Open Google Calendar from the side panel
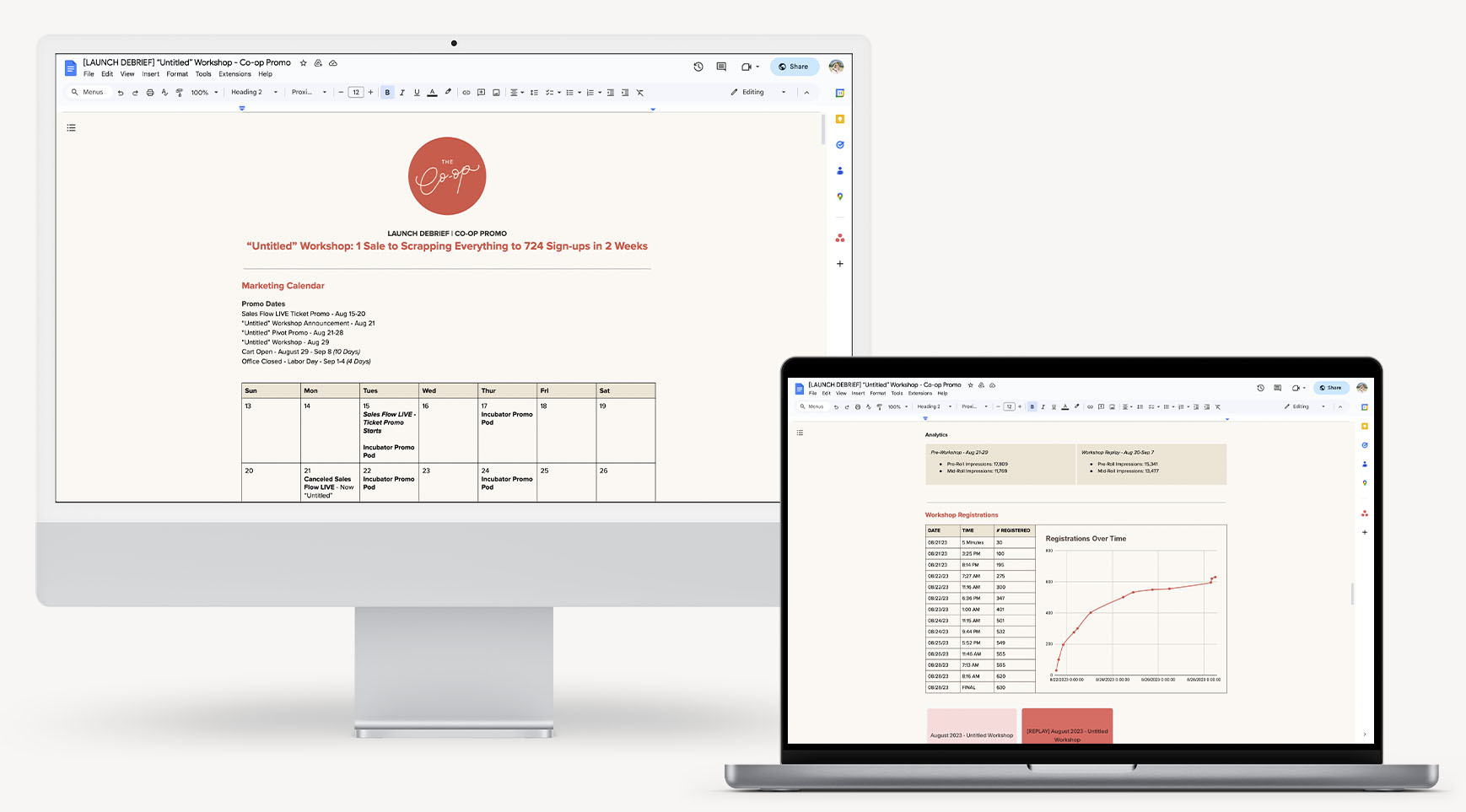 coord(840,93)
